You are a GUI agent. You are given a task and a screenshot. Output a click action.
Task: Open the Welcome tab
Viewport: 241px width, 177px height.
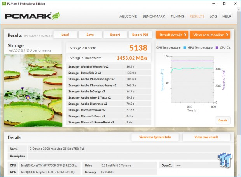(x=127, y=16)
